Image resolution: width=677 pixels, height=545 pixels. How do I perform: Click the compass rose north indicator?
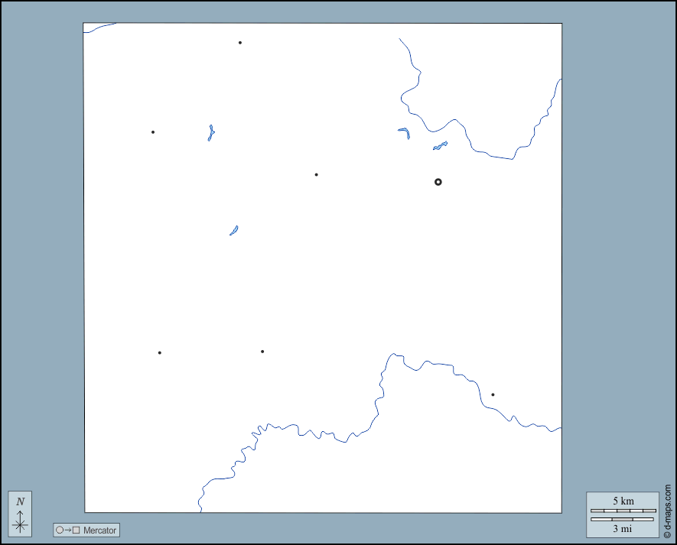(x=21, y=514)
